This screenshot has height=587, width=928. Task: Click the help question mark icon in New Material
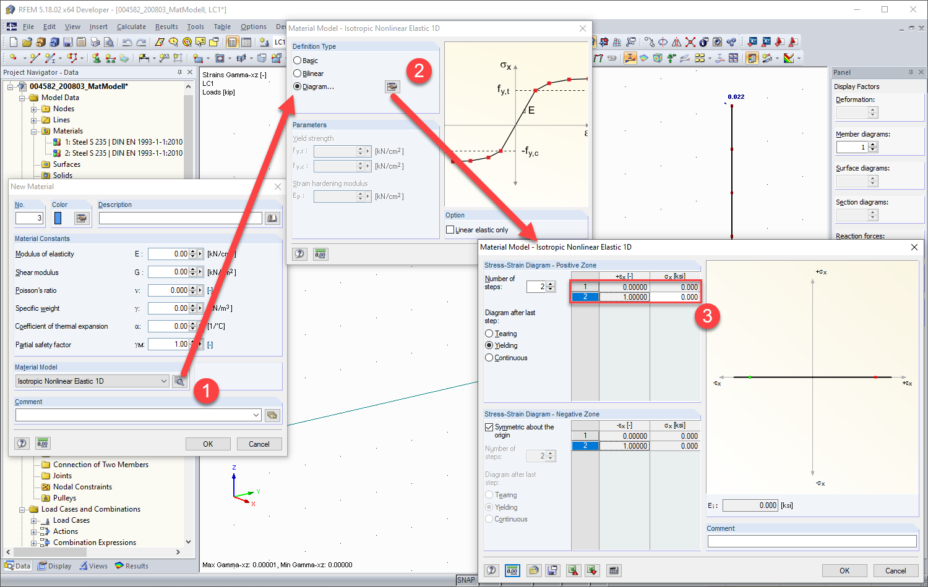pyautogui.click(x=22, y=443)
